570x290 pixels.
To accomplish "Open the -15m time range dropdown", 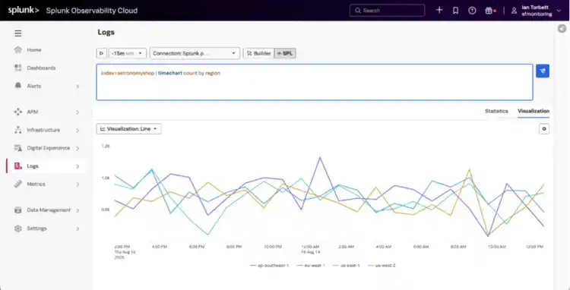I will [x=128, y=53].
